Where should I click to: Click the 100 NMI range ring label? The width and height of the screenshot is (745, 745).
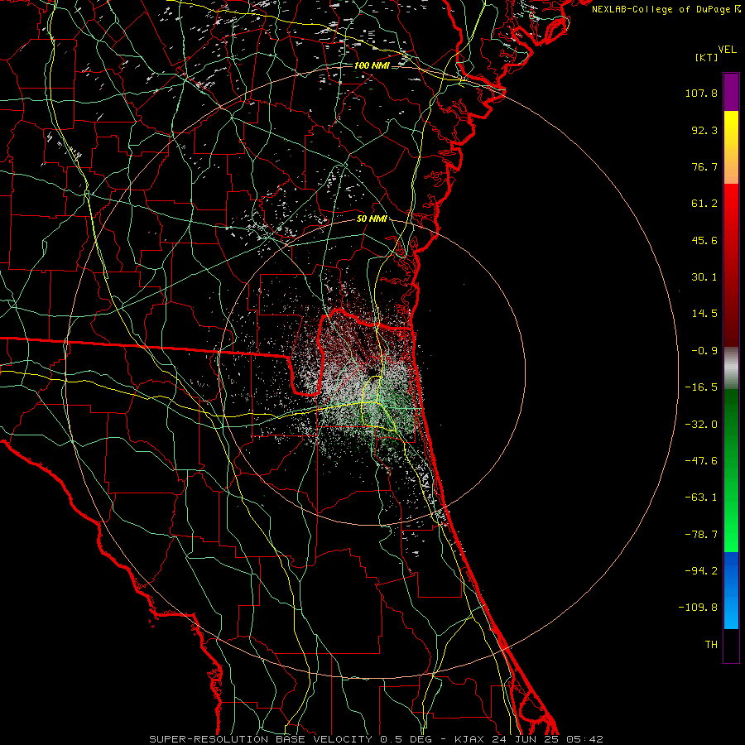(372, 65)
